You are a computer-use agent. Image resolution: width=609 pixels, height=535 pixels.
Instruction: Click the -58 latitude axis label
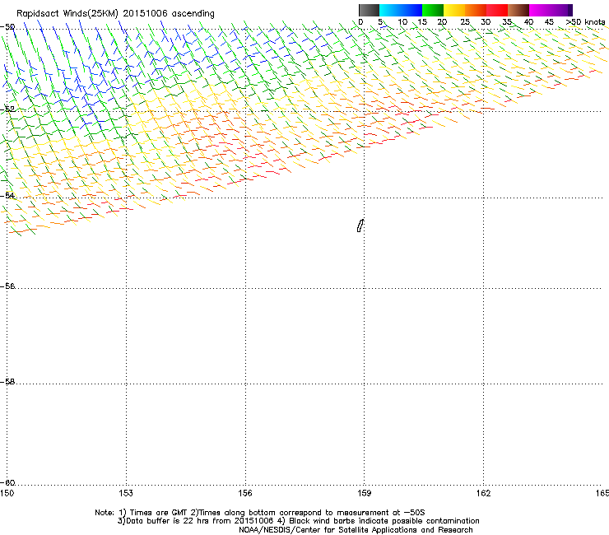7,382
